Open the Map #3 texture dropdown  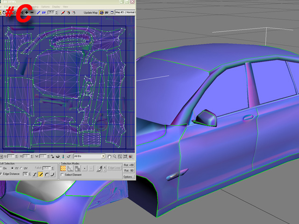tap(124, 13)
